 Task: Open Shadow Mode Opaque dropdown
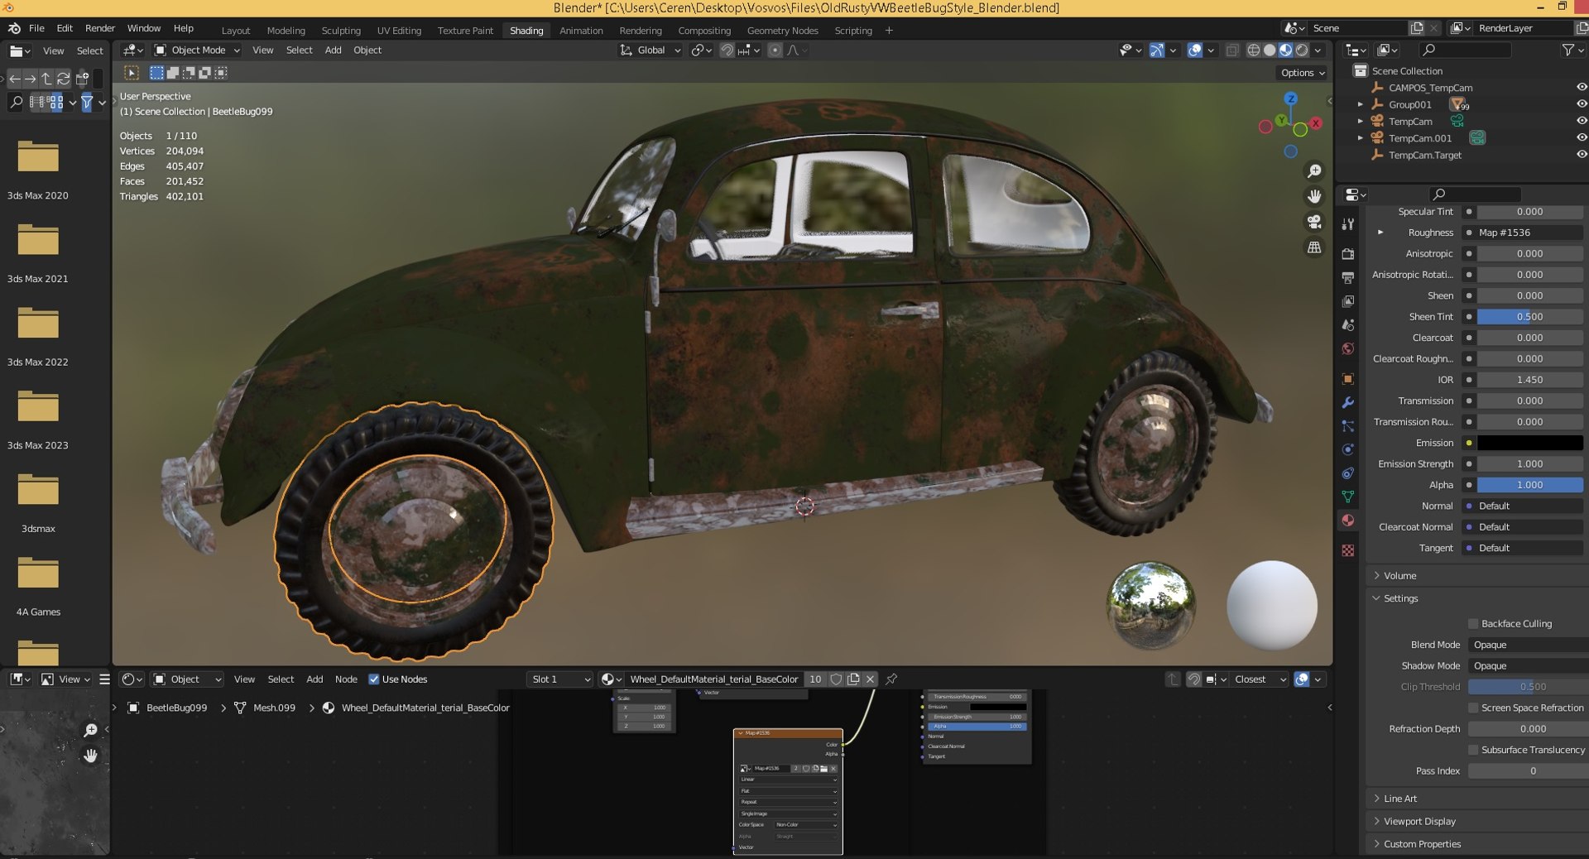click(1528, 666)
